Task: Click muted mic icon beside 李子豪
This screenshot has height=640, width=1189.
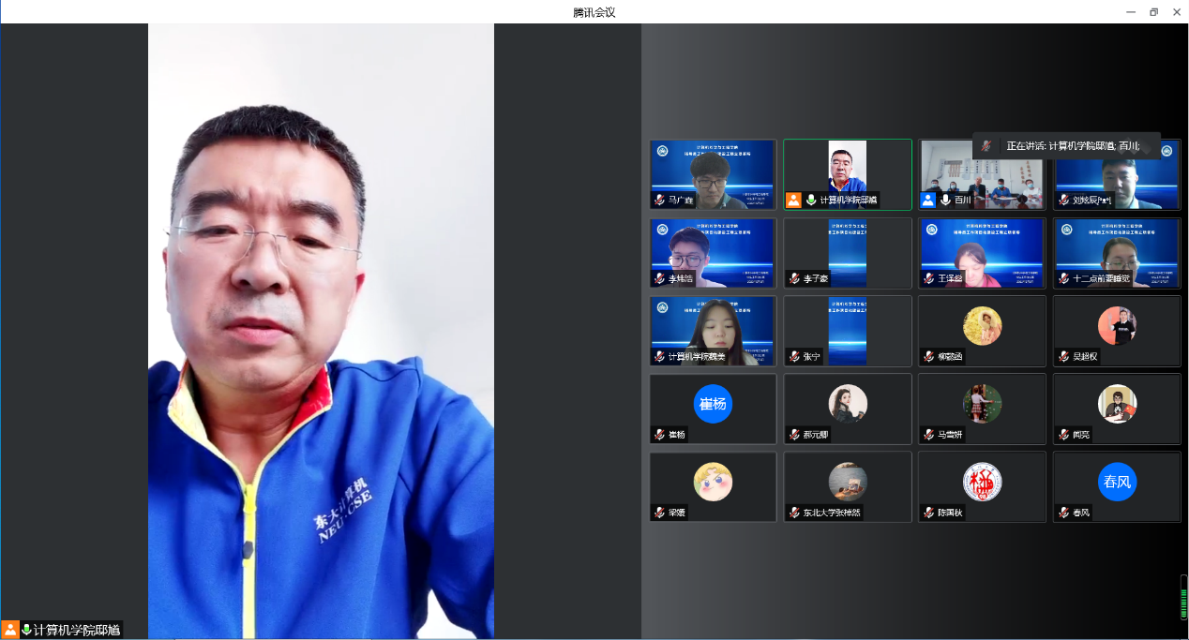Action: [x=794, y=278]
